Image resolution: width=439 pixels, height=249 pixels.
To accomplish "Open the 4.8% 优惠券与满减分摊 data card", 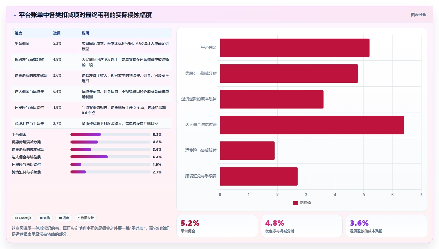I will [302, 226].
